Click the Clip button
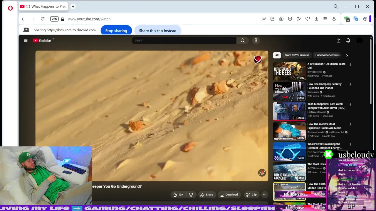This screenshot has width=376, height=211. click(251, 195)
